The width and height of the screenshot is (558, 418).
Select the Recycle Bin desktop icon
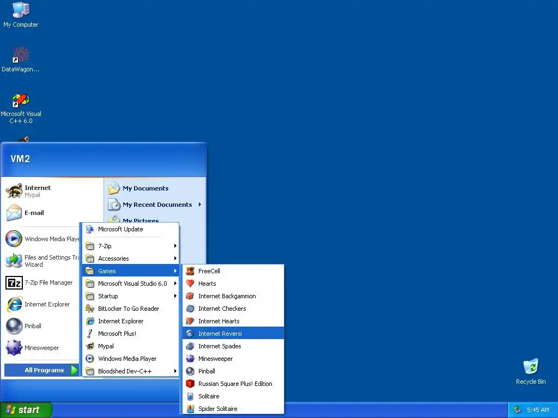coord(531,367)
